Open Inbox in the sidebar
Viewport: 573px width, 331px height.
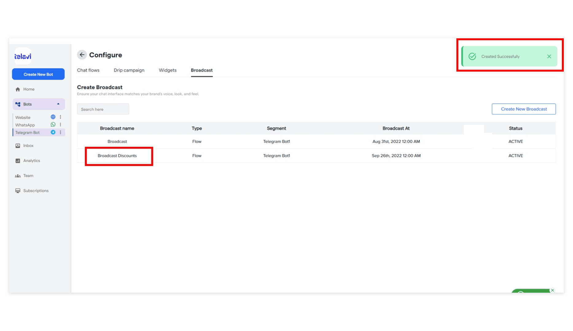coord(28,146)
